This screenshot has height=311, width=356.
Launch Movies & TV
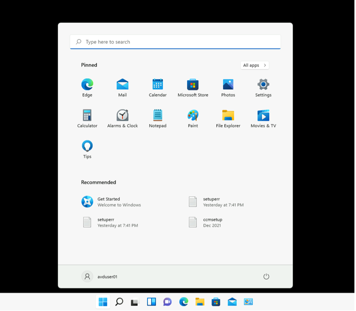[x=263, y=119]
